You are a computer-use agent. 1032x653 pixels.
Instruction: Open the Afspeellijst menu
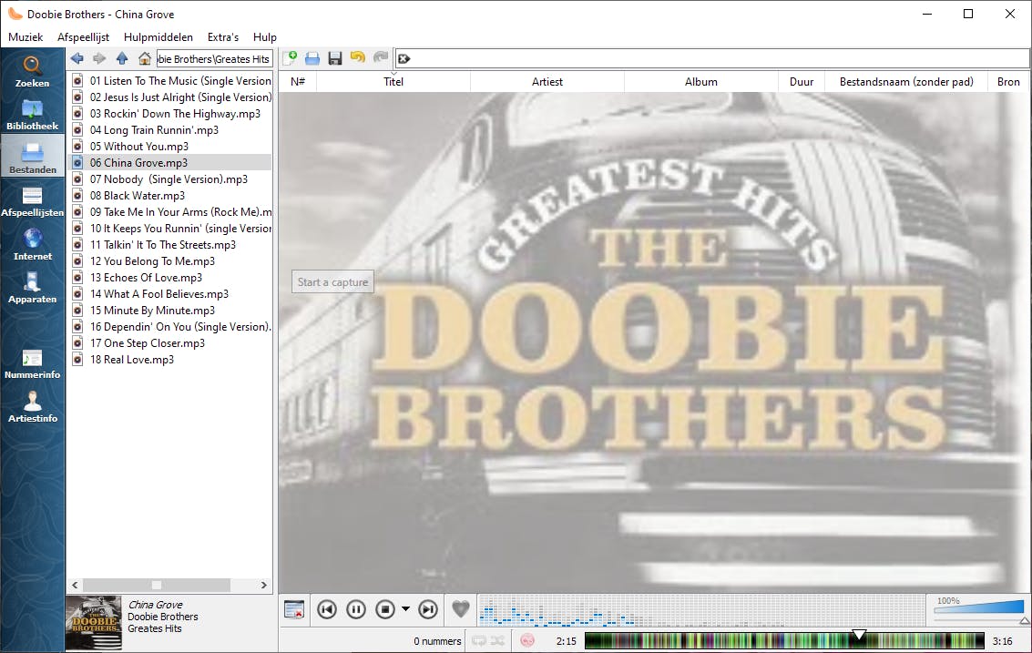pyautogui.click(x=83, y=37)
